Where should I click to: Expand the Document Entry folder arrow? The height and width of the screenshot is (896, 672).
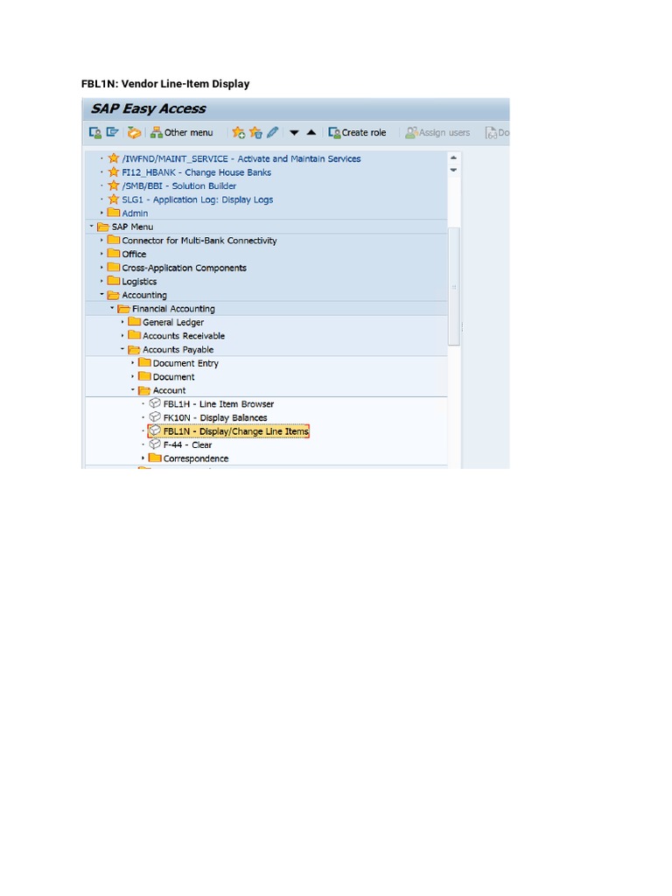pos(133,363)
